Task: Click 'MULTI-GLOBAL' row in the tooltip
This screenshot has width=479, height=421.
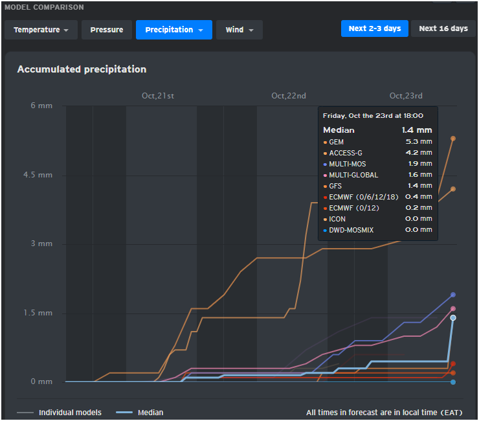Action: click(377, 175)
